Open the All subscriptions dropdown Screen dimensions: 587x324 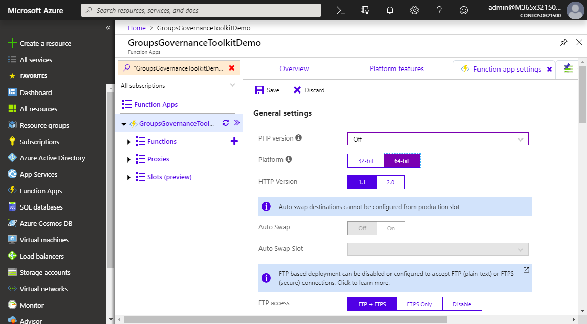pos(179,85)
